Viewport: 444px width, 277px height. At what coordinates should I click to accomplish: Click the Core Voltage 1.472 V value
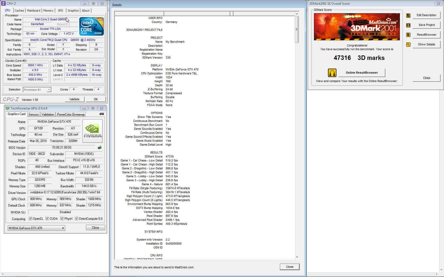point(69,34)
